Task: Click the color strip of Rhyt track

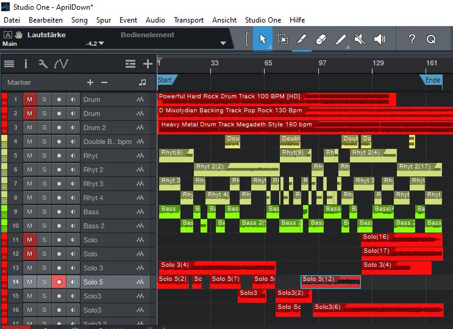Action: [4, 156]
